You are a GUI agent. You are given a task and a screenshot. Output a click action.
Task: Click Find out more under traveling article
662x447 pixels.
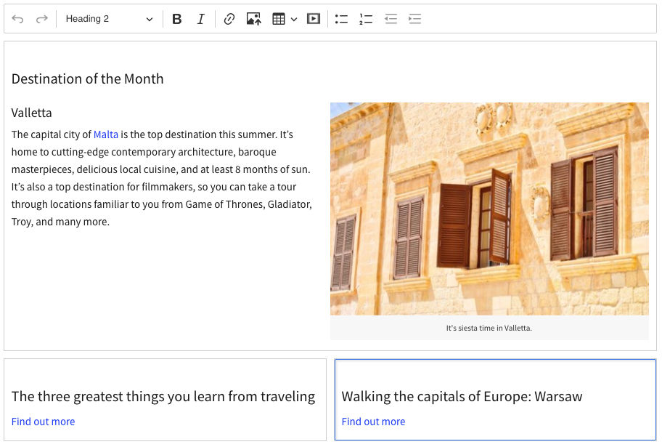44,422
